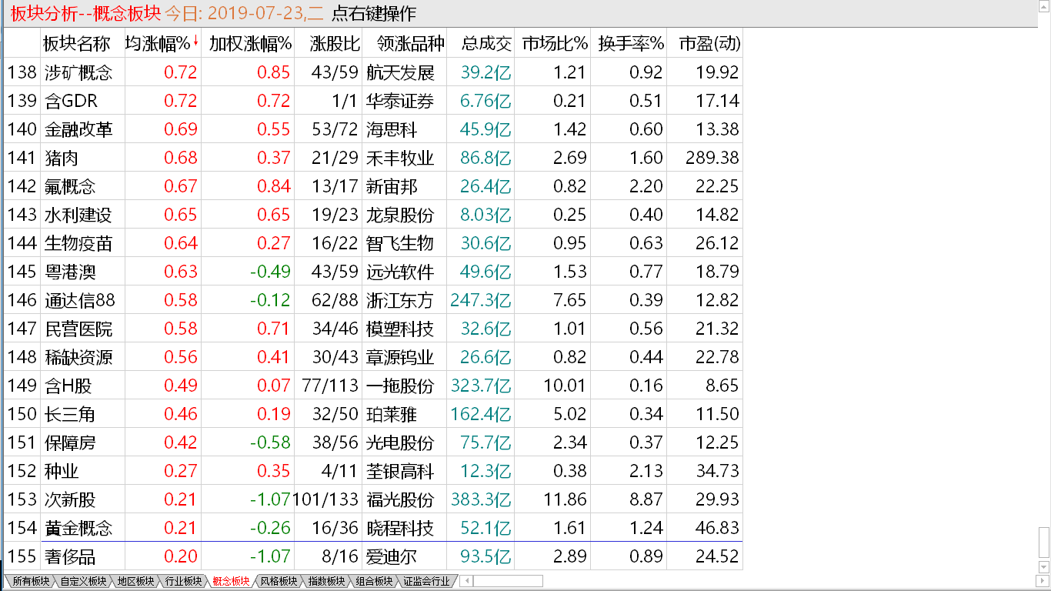Select the 生物疫苗 sector name
This screenshot has width=1051, height=591.
(x=78, y=243)
